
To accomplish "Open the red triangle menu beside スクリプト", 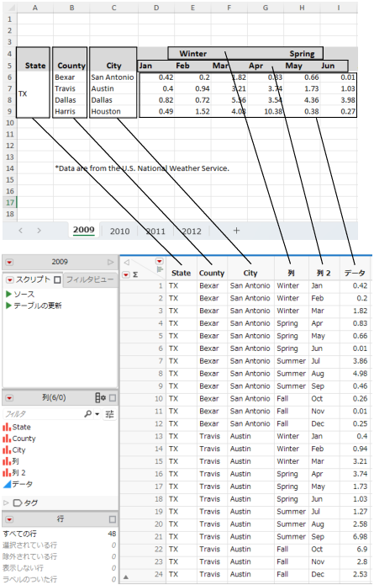I will click(10, 279).
